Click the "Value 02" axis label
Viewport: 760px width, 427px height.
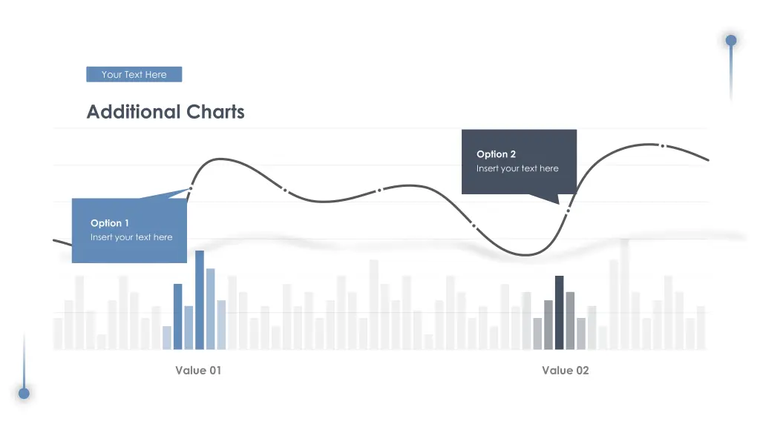click(565, 370)
